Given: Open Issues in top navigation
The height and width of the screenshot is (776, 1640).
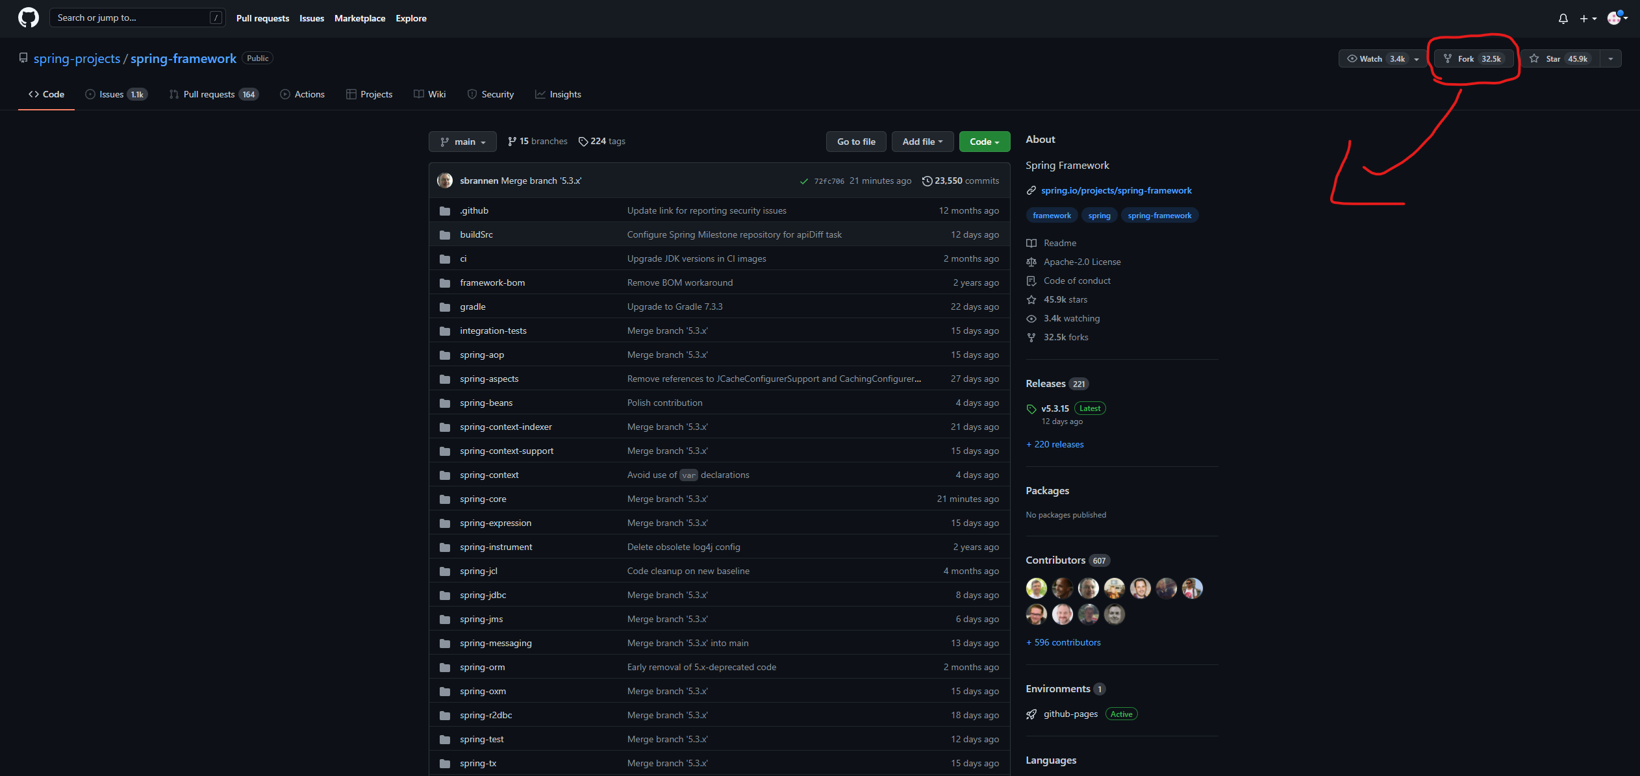Looking at the screenshot, I should (x=312, y=18).
